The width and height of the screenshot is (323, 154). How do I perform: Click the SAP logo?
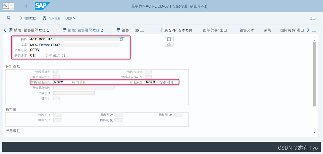click(x=43, y=6)
